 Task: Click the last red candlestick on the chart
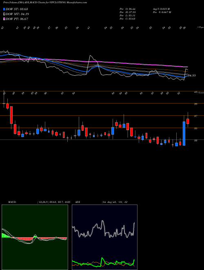coord(188,121)
